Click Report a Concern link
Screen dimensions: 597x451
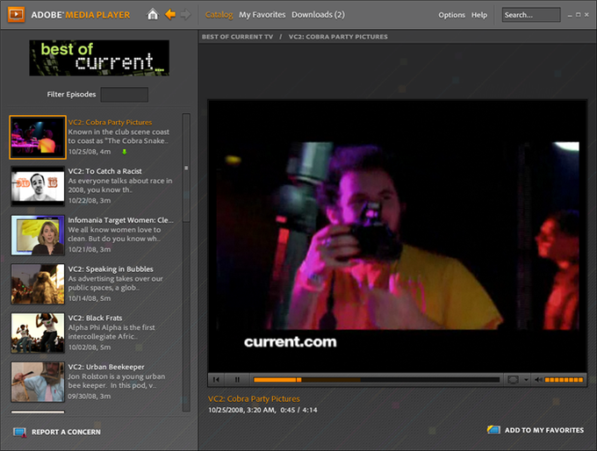tap(66, 433)
